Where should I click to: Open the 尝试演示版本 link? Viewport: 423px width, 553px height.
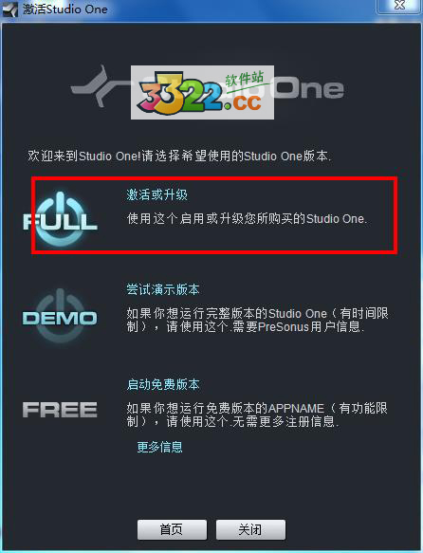point(163,289)
